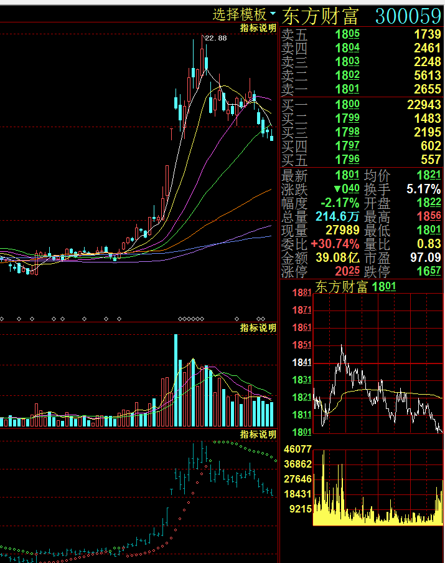Click 指标说明 on the candlestick price chart
The width and height of the screenshot is (445, 563).
258,28
